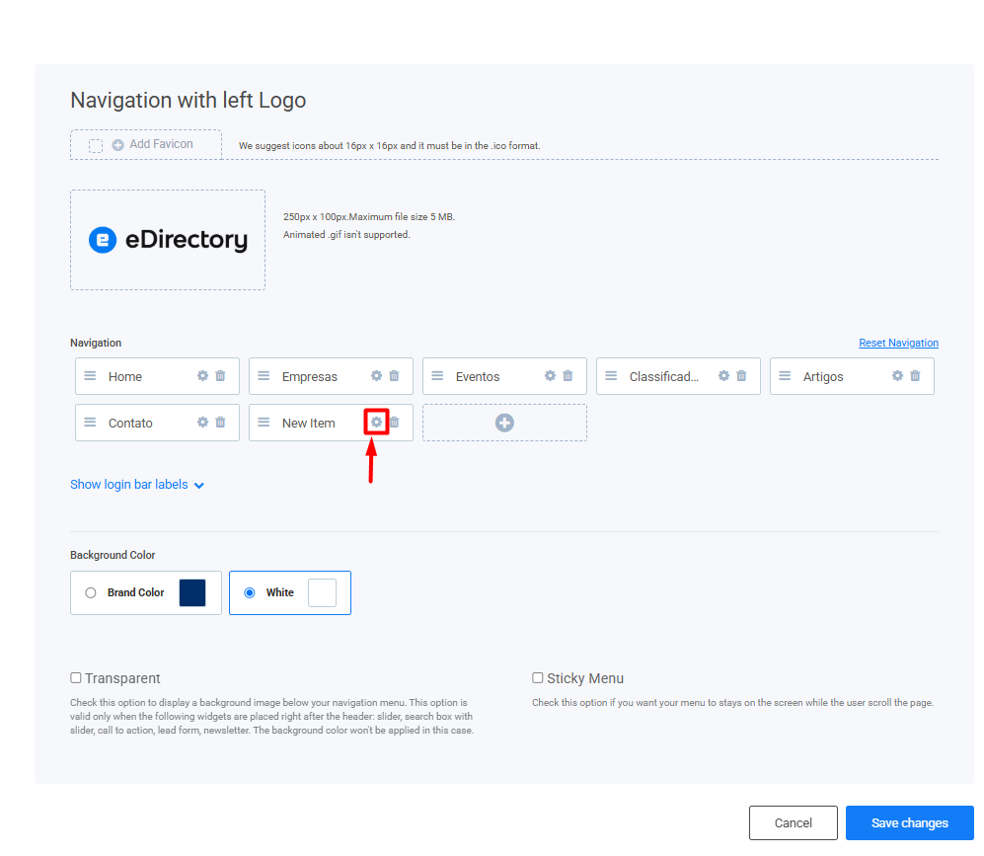Viewport: 984px width, 856px height.
Task: Click the Artigos navigation label
Action: [x=823, y=376]
